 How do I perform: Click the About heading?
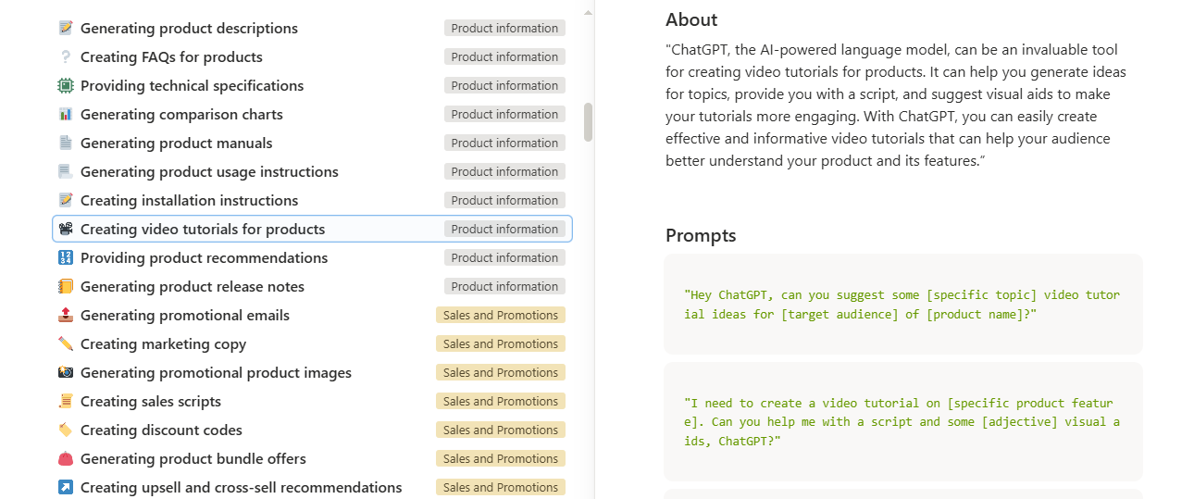691,19
